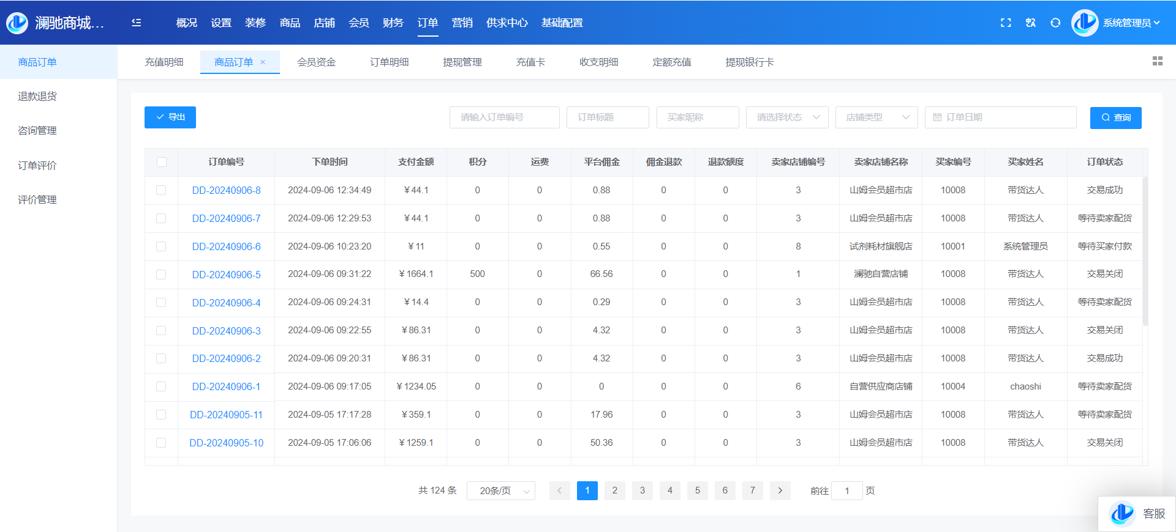Expand the 请选择状态 status dropdown
Viewport: 1176px width, 532px height.
787,117
